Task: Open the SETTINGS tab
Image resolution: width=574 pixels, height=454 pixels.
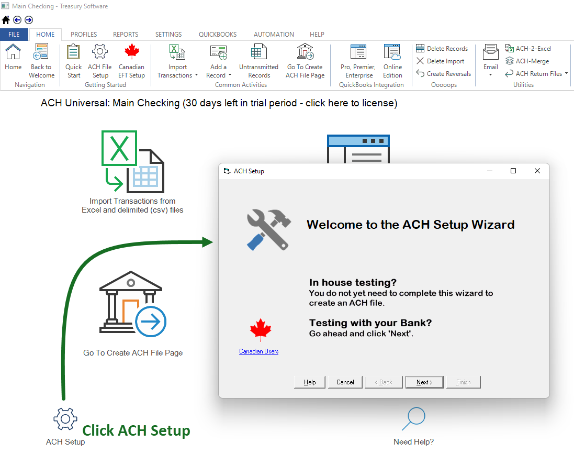Action: pos(168,35)
